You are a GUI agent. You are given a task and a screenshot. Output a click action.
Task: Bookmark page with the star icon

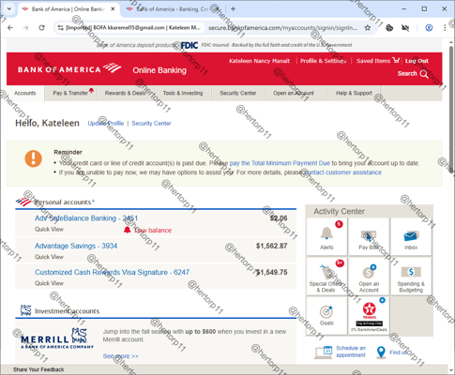(x=368, y=28)
